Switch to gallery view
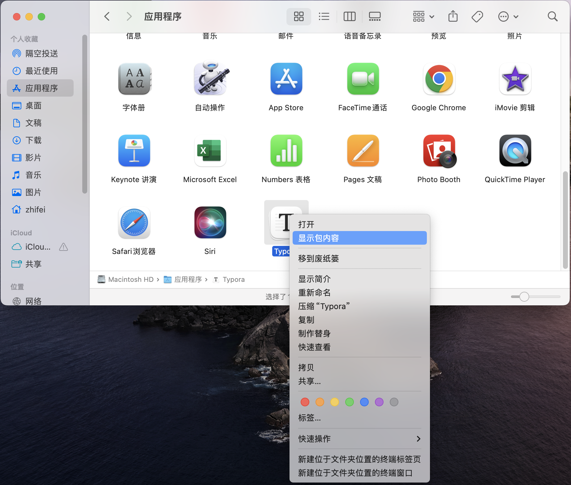 pos(375,16)
